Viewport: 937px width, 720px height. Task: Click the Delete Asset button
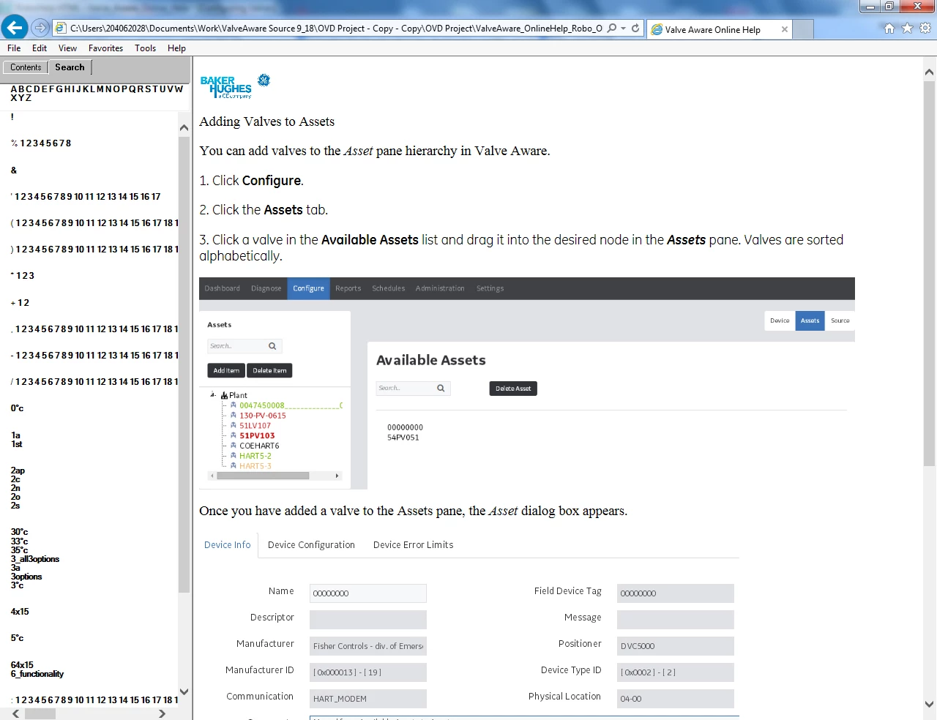[513, 389]
